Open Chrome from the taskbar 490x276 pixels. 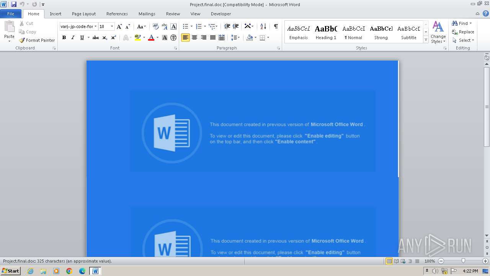click(x=69, y=271)
